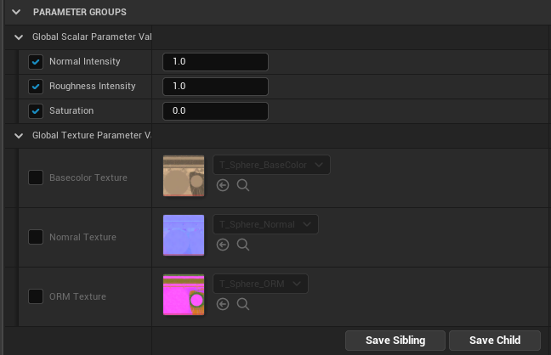The image size is (551, 355).
Task: Uncheck the Normal Intensity override checkbox
Action: [x=36, y=62]
